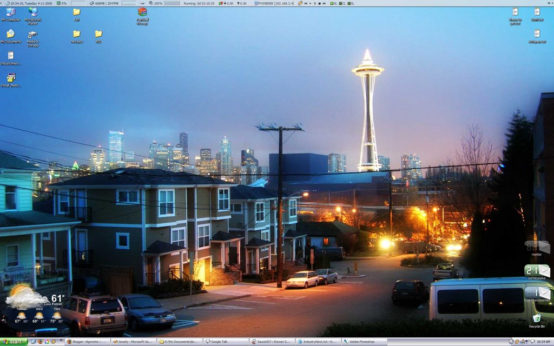This screenshot has width=554, height=346.
Task: Toggle the SL Scroll Lock indicator
Action: tap(351, 4)
